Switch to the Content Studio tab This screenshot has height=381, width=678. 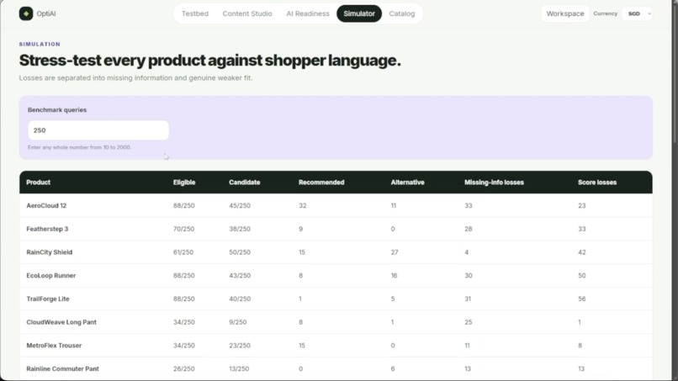tap(247, 13)
